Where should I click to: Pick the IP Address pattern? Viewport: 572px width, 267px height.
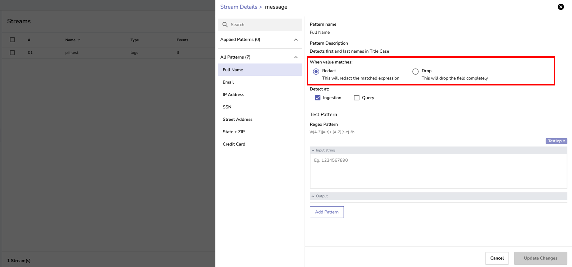[x=233, y=95]
